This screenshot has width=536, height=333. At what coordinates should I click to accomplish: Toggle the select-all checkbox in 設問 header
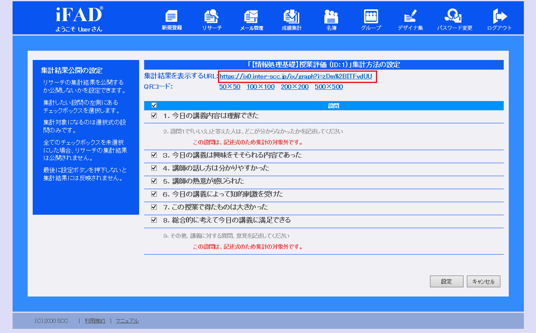pos(154,105)
